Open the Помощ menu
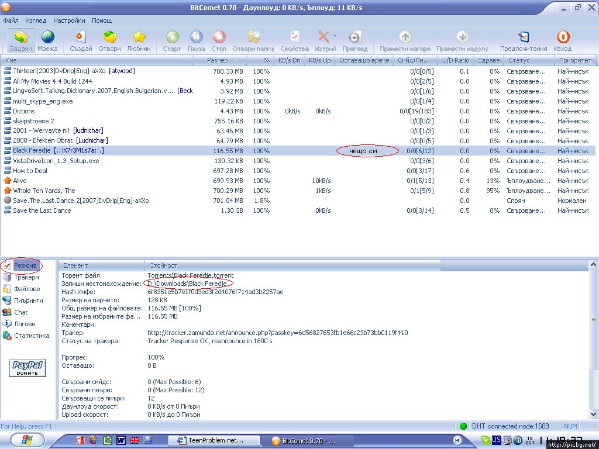This screenshot has height=449, width=599. (102, 20)
